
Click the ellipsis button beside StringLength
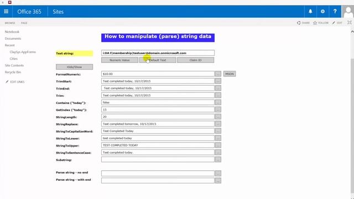pyautogui.click(x=218, y=117)
